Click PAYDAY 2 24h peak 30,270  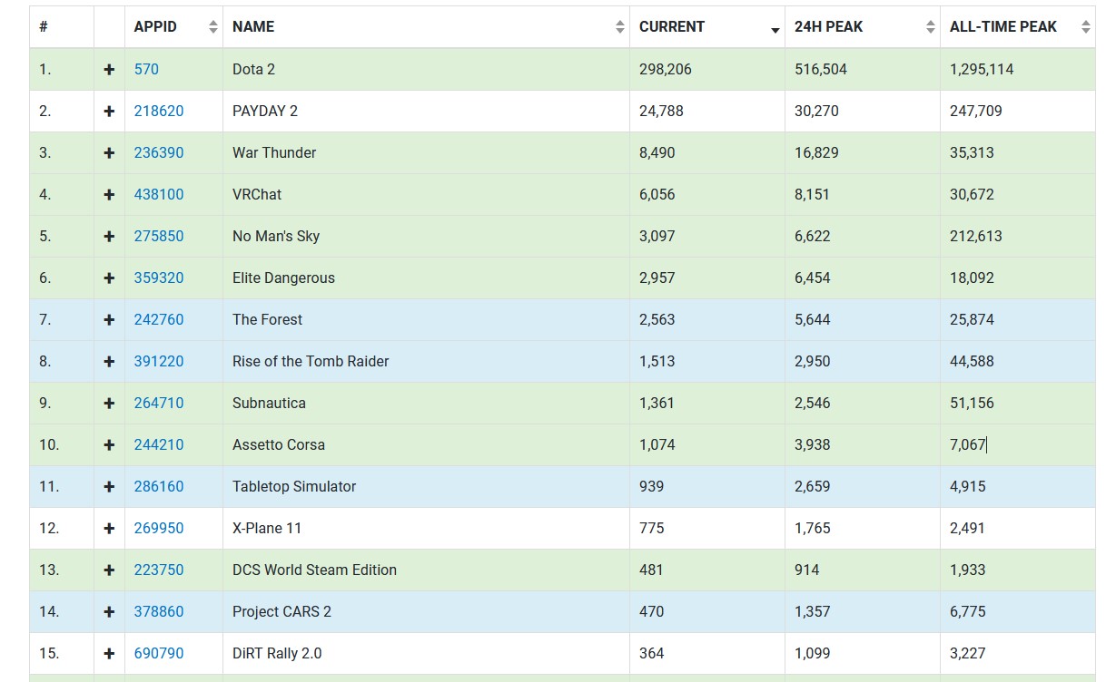tap(816, 111)
